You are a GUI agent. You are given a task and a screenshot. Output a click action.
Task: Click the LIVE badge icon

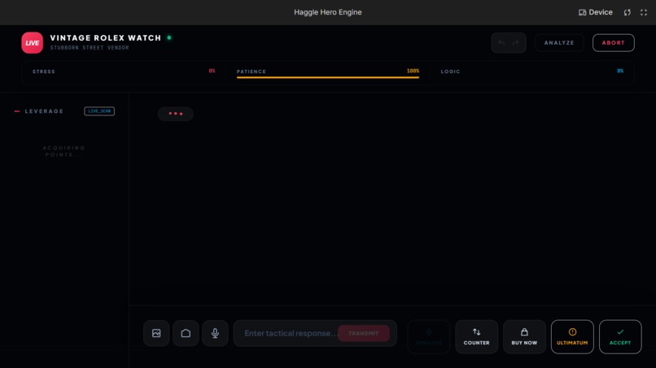[x=33, y=42]
